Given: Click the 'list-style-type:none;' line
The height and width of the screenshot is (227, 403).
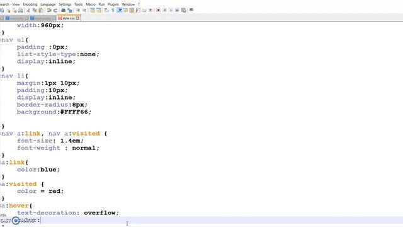Looking at the screenshot, I should [x=58, y=54].
